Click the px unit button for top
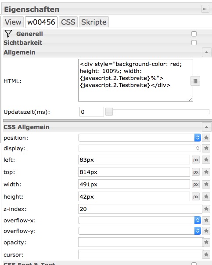This screenshot has width=212, height=265. (196, 172)
